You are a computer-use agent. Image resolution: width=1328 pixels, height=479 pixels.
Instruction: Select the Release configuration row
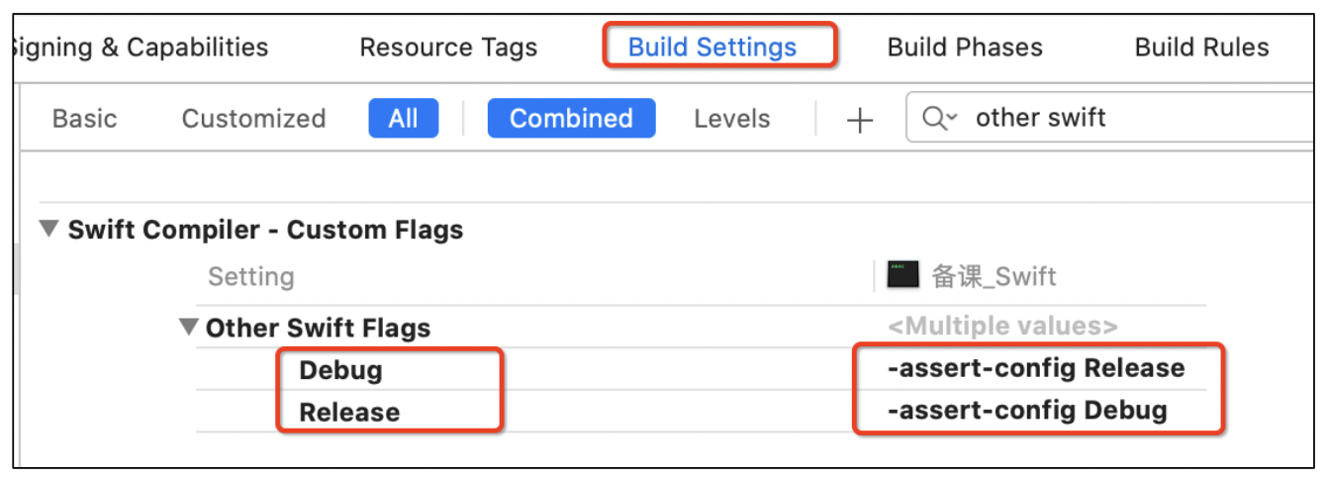coord(349,412)
